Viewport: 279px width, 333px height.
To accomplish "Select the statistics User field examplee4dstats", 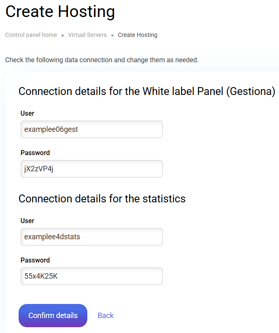I will pos(91,237).
